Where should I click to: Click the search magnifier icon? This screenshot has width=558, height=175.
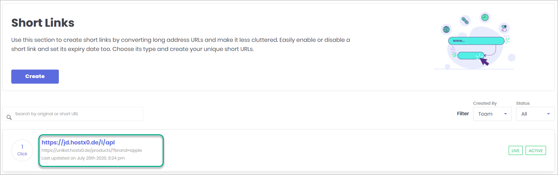(x=9, y=117)
